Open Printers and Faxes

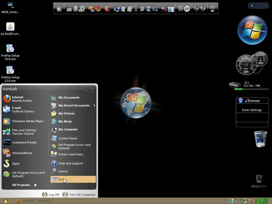point(73,154)
